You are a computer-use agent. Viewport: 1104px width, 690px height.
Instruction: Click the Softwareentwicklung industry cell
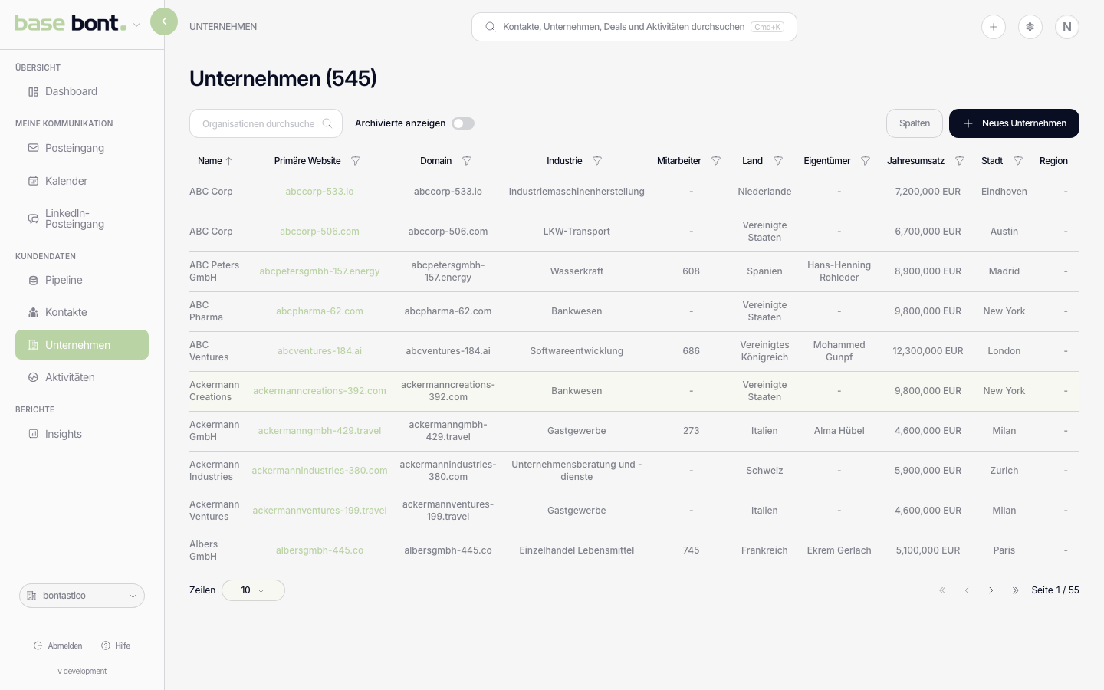tap(577, 351)
